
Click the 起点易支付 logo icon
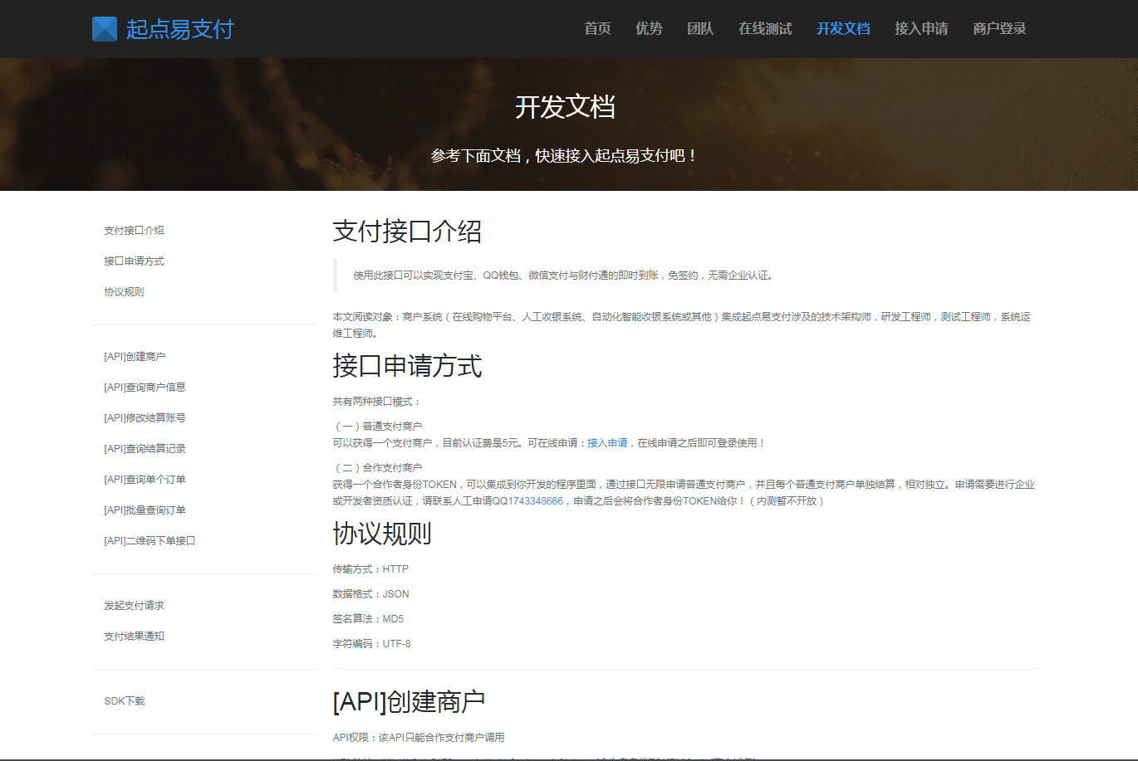pos(105,28)
